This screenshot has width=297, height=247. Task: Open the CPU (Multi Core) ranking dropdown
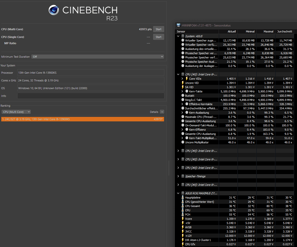click(16, 112)
